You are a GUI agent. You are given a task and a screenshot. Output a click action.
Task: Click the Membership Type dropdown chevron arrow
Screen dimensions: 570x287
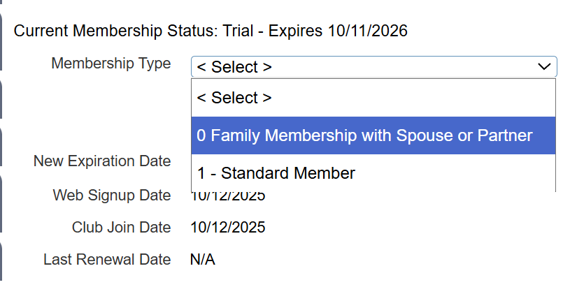click(544, 67)
